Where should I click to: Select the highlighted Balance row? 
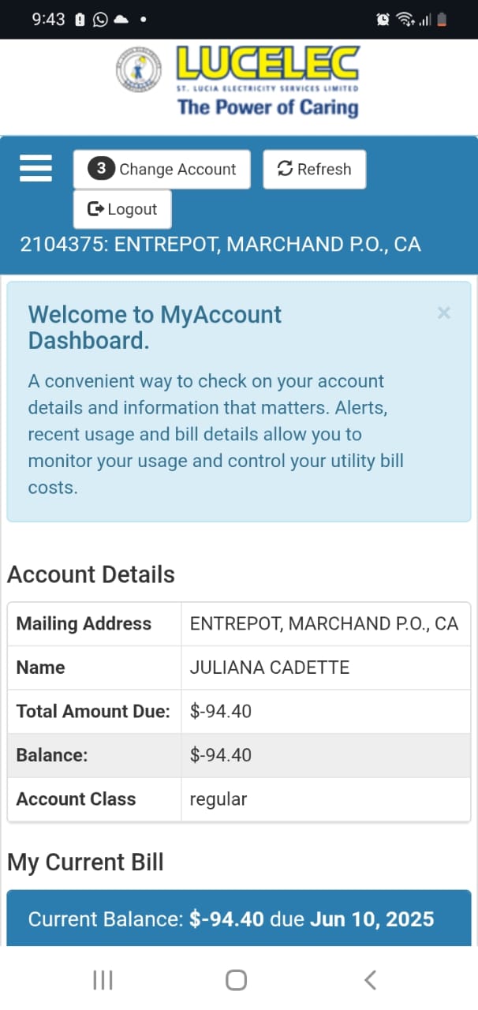[x=239, y=755]
